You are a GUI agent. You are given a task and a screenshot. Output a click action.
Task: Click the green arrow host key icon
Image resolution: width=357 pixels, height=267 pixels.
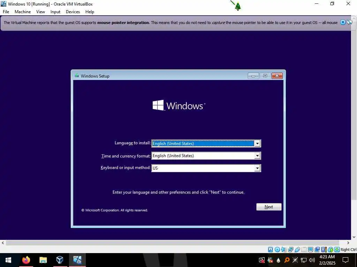click(x=337, y=250)
